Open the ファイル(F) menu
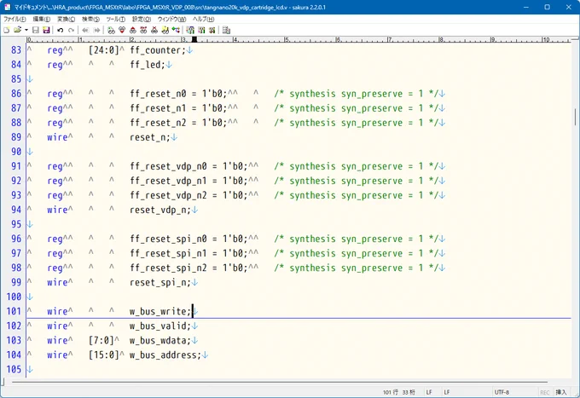This screenshot has width=580, height=398. pyautogui.click(x=14, y=19)
